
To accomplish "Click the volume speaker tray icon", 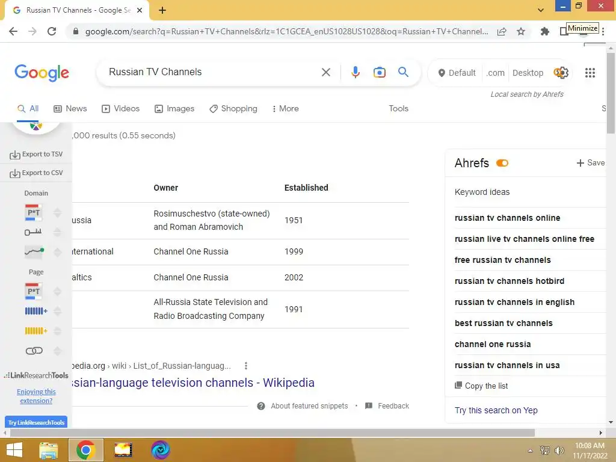I will (559, 450).
